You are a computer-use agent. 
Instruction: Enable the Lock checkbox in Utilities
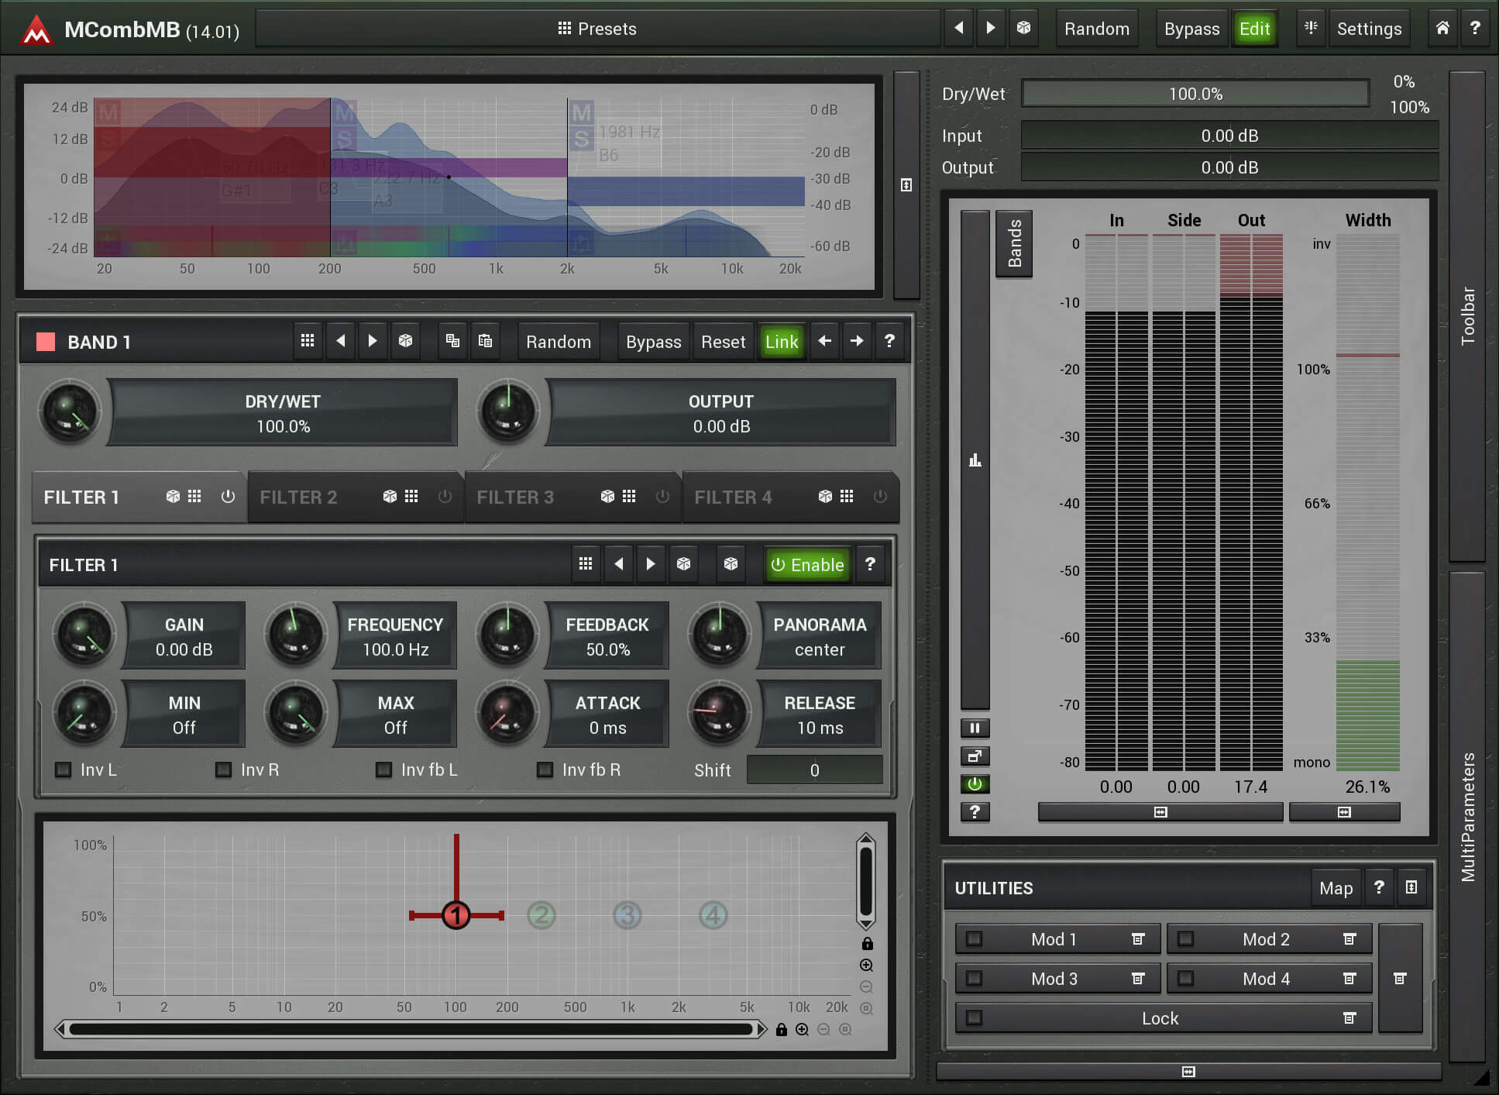point(974,1018)
